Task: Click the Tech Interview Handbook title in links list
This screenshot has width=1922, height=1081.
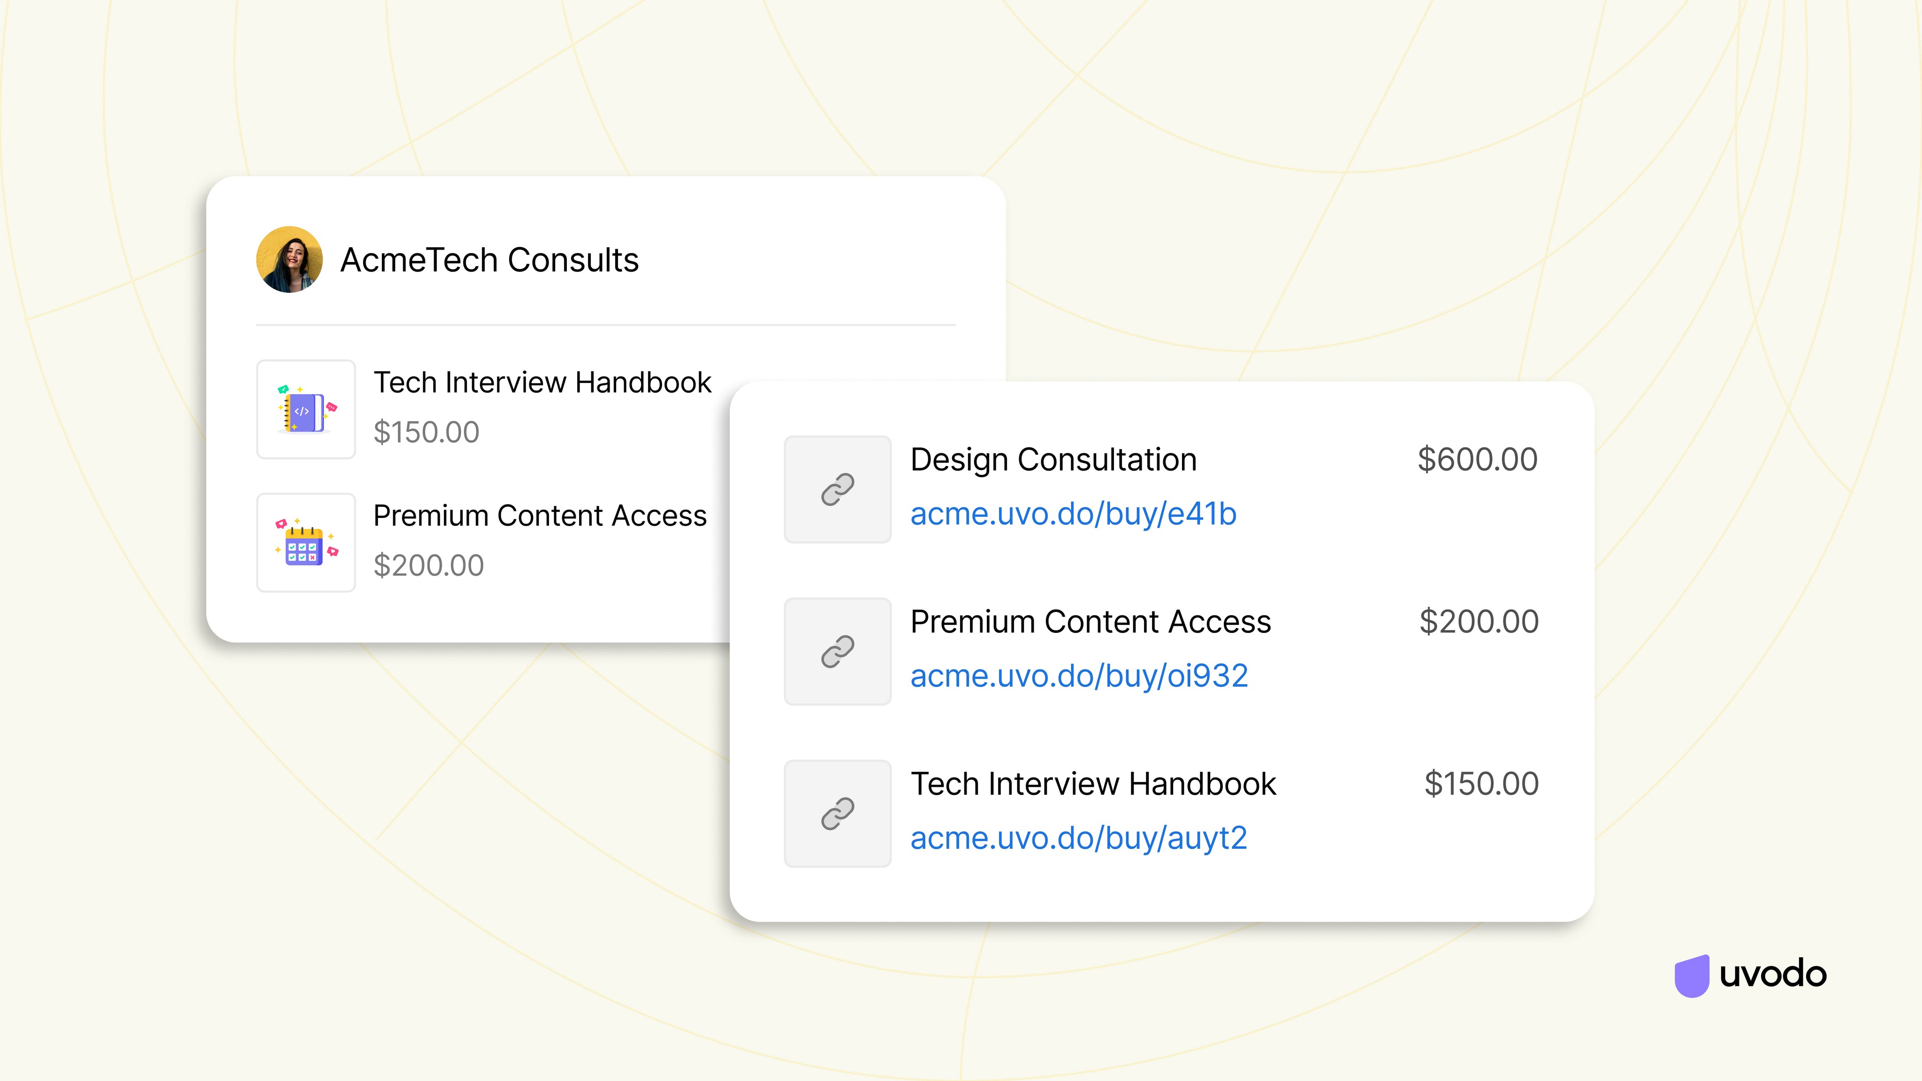Action: 1093,784
